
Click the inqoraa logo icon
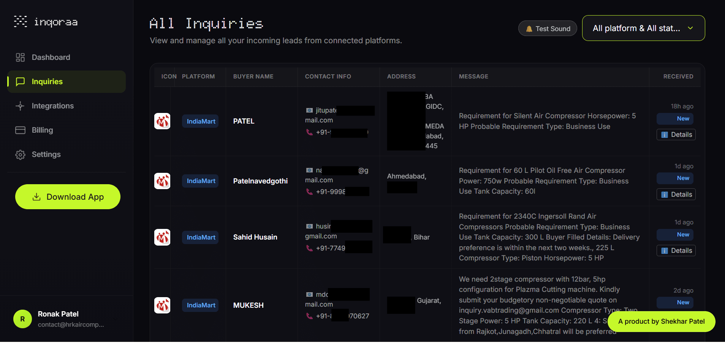coord(21,22)
